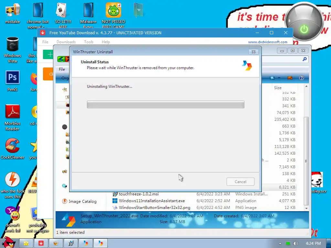Image resolution: width=331 pixels, height=248 pixels.
Task: Click favorites star in navigation pane
Action: [65, 89]
